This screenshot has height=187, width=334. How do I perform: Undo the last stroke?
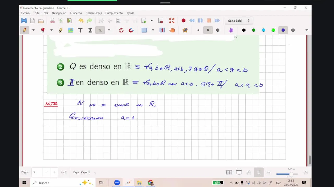pyautogui.click(x=81, y=21)
